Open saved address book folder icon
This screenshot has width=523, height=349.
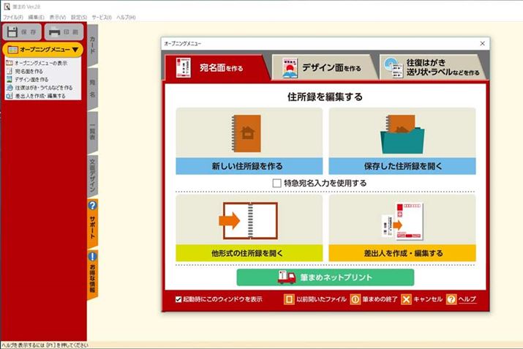pyautogui.click(x=402, y=132)
